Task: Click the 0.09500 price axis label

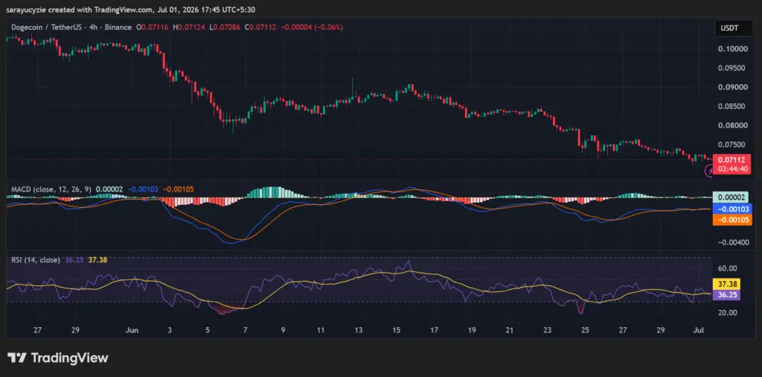Action: click(731, 68)
